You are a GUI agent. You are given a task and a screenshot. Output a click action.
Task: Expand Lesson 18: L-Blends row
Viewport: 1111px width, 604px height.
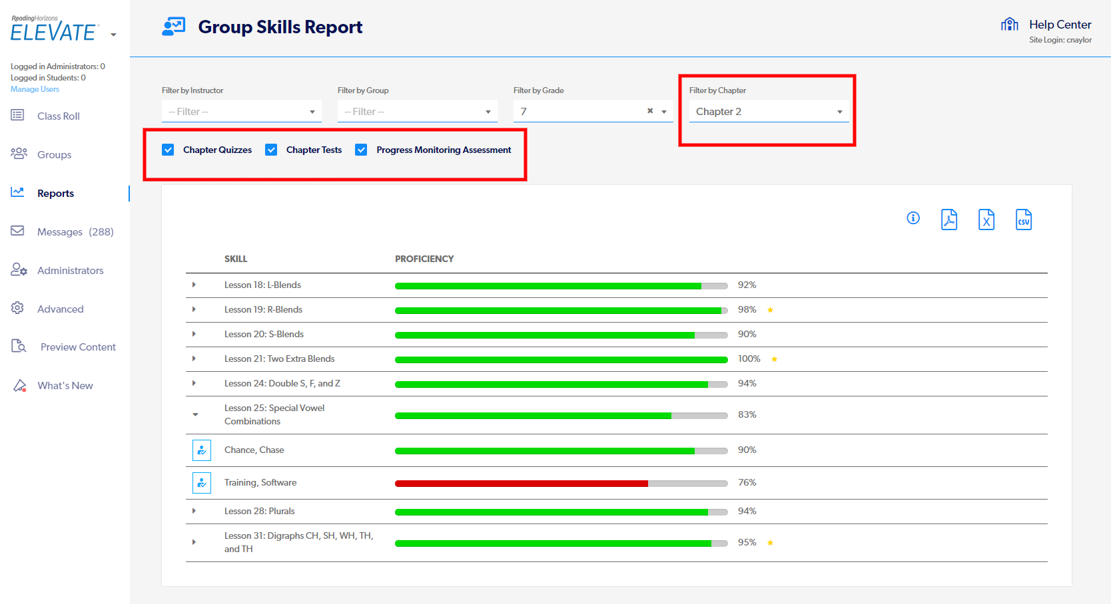point(194,285)
